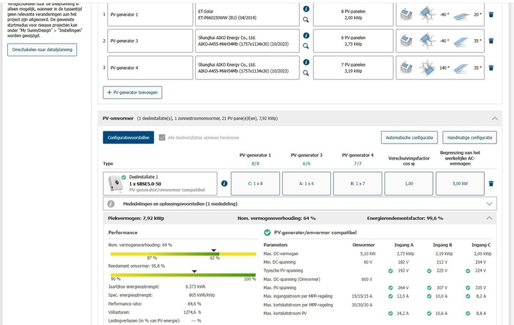Add a generator with 'PV-generator toevoegen'
The image size is (514, 325).
click(x=132, y=92)
